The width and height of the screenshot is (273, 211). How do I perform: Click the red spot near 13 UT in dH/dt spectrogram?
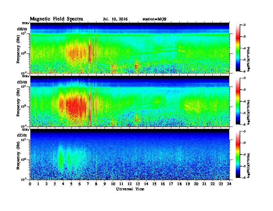pyautogui.click(x=136, y=66)
